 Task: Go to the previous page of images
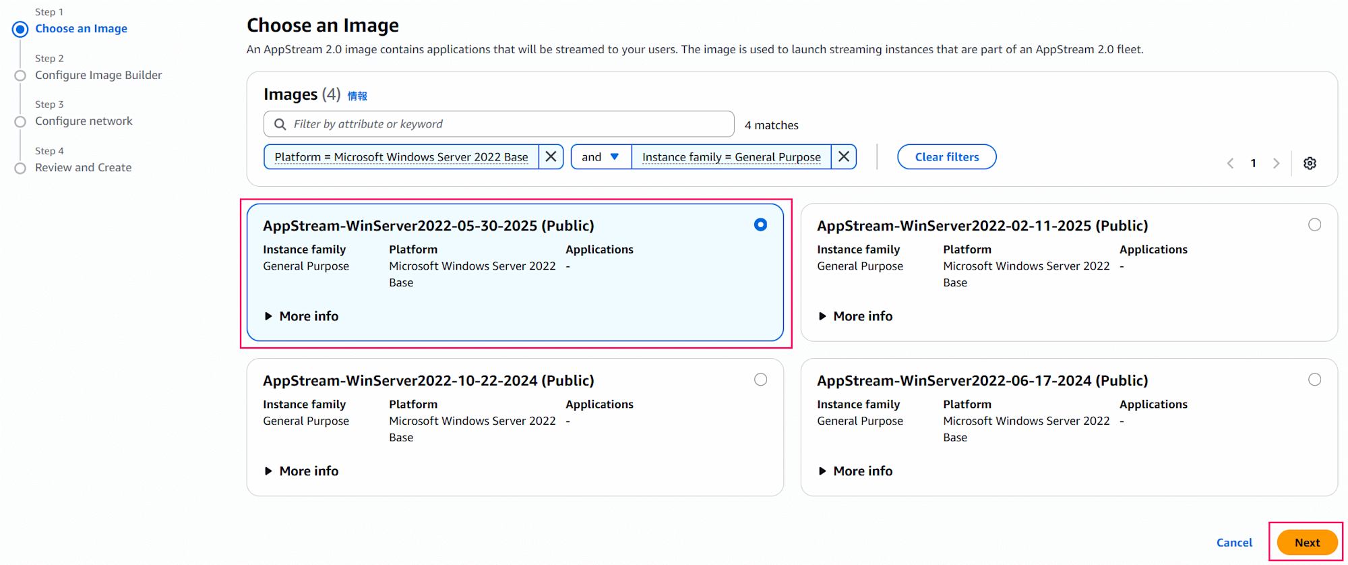[x=1230, y=163]
